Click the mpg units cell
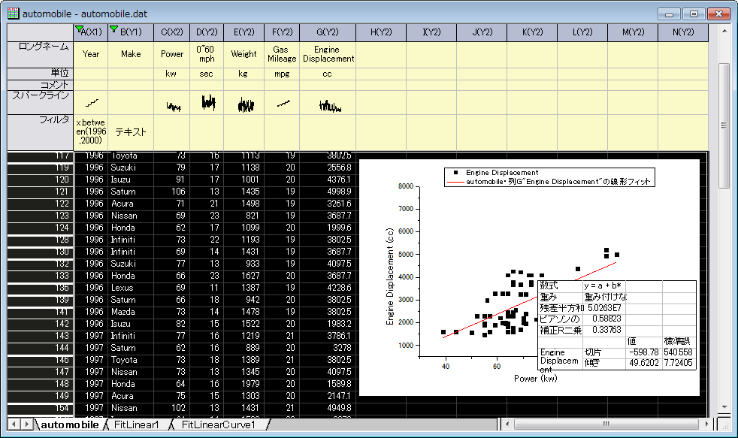Image resolution: width=738 pixels, height=438 pixels. pos(282,74)
